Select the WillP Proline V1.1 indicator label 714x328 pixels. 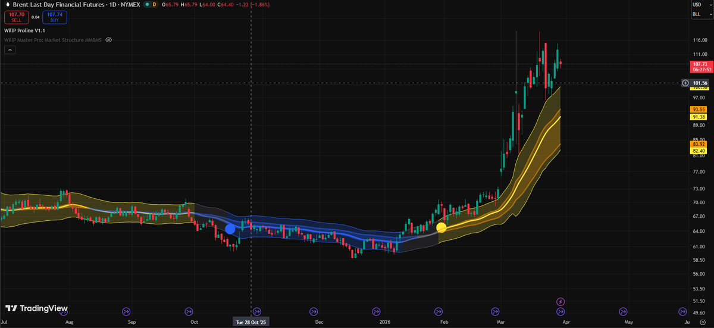(24, 29)
